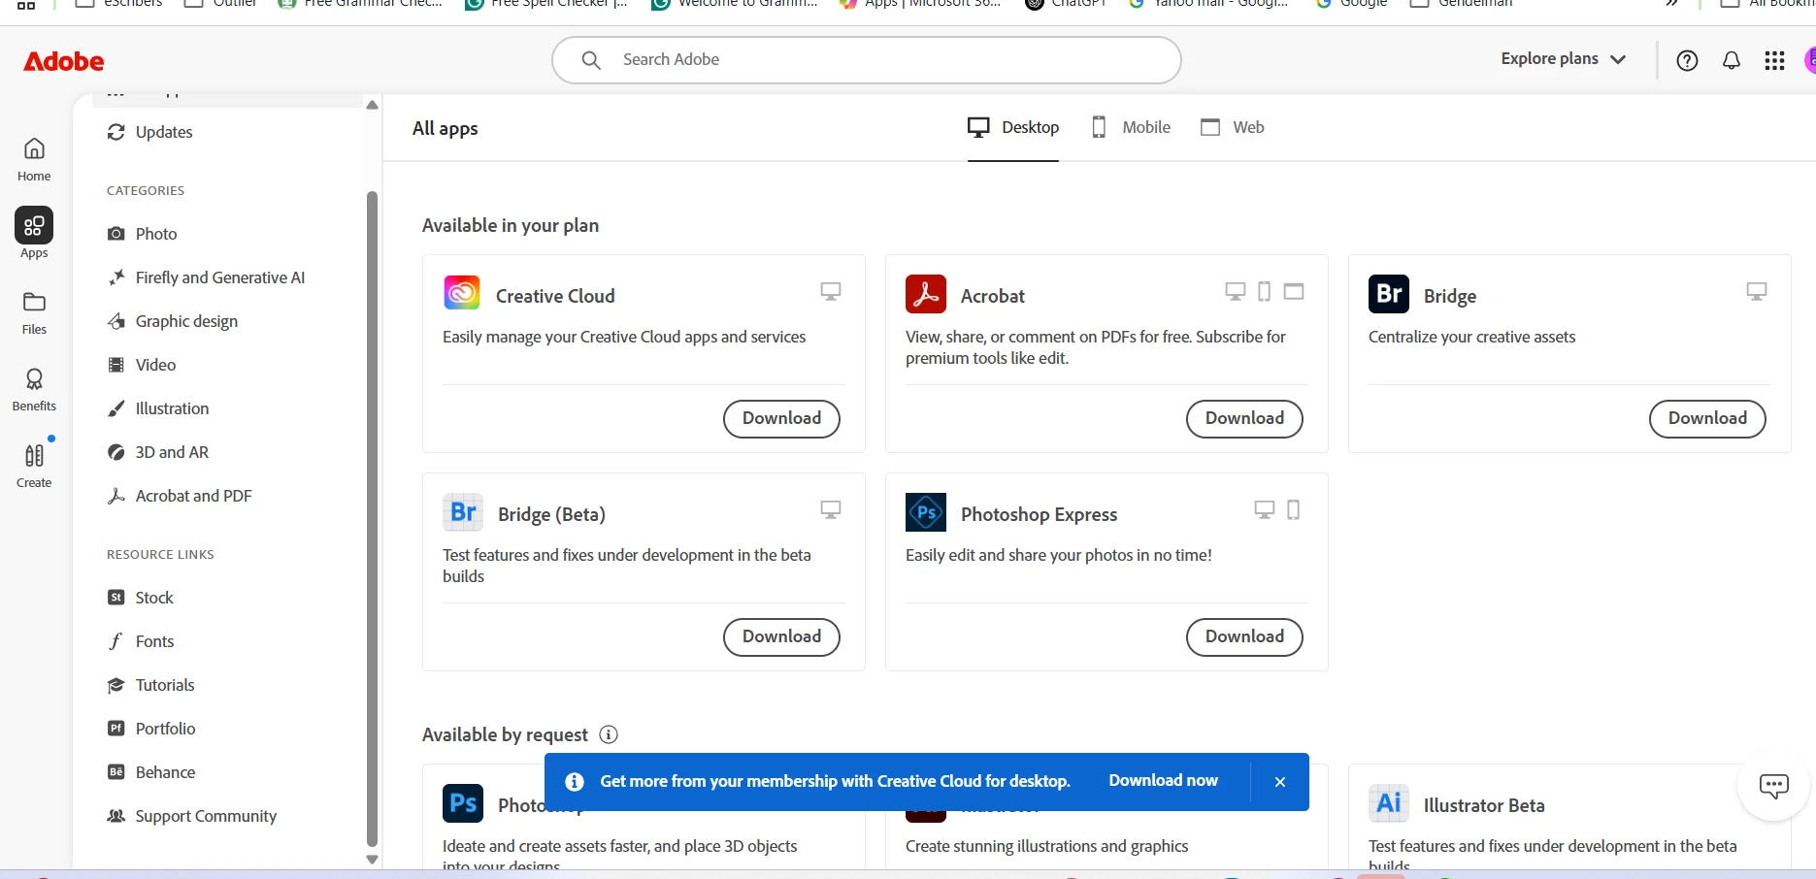This screenshot has height=879, width=1816.
Task: Click the Search Adobe field
Action: pyautogui.click(x=866, y=60)
